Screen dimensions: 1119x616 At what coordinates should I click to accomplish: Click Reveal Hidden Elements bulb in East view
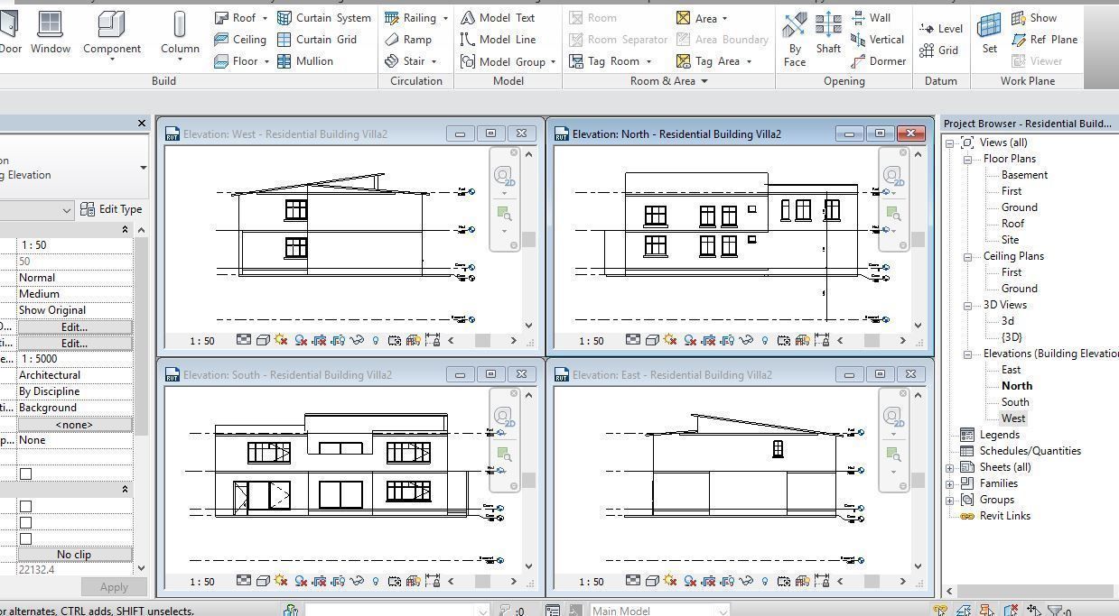[x=765, y=581]
